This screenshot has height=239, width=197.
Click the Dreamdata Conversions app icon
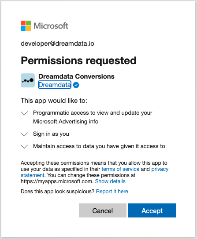pos(28,80)
